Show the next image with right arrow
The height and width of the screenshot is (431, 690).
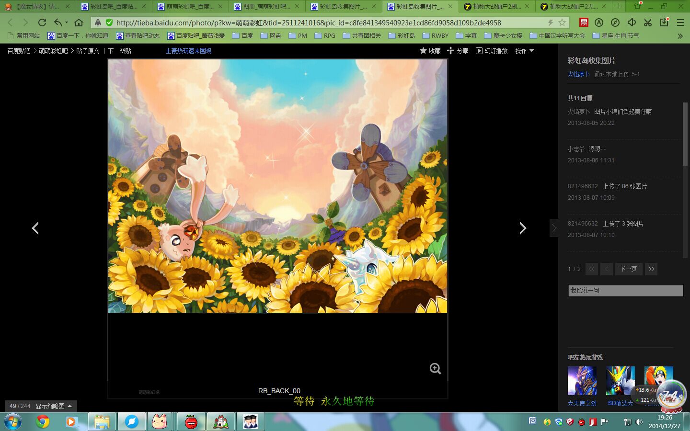(523, 228)
